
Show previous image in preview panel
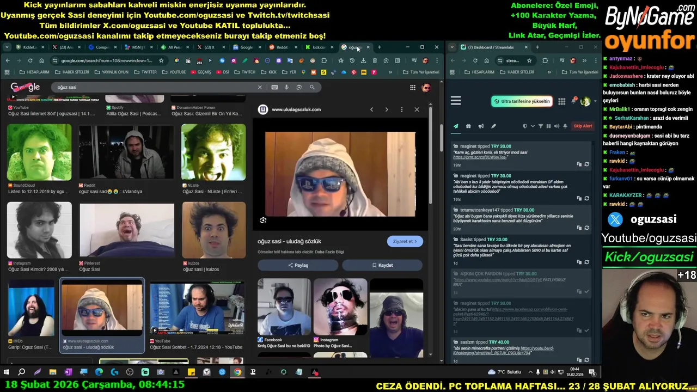pos(371,109)
